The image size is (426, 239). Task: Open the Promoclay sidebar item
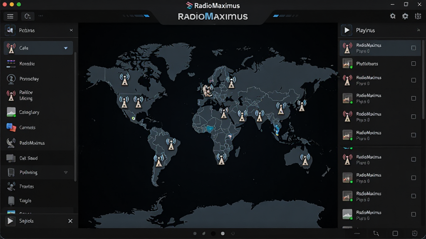[x=38, y=79]
